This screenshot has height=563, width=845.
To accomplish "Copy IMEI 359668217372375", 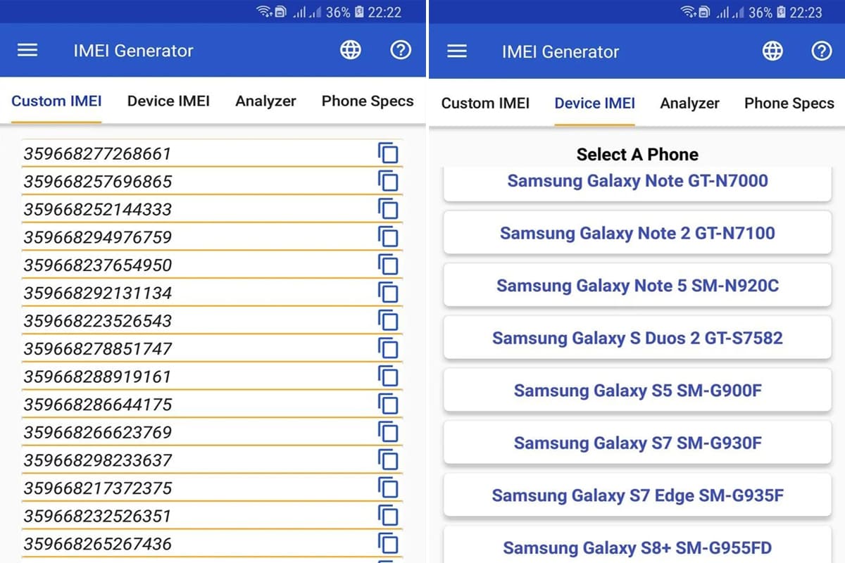I will click(388, 488).
